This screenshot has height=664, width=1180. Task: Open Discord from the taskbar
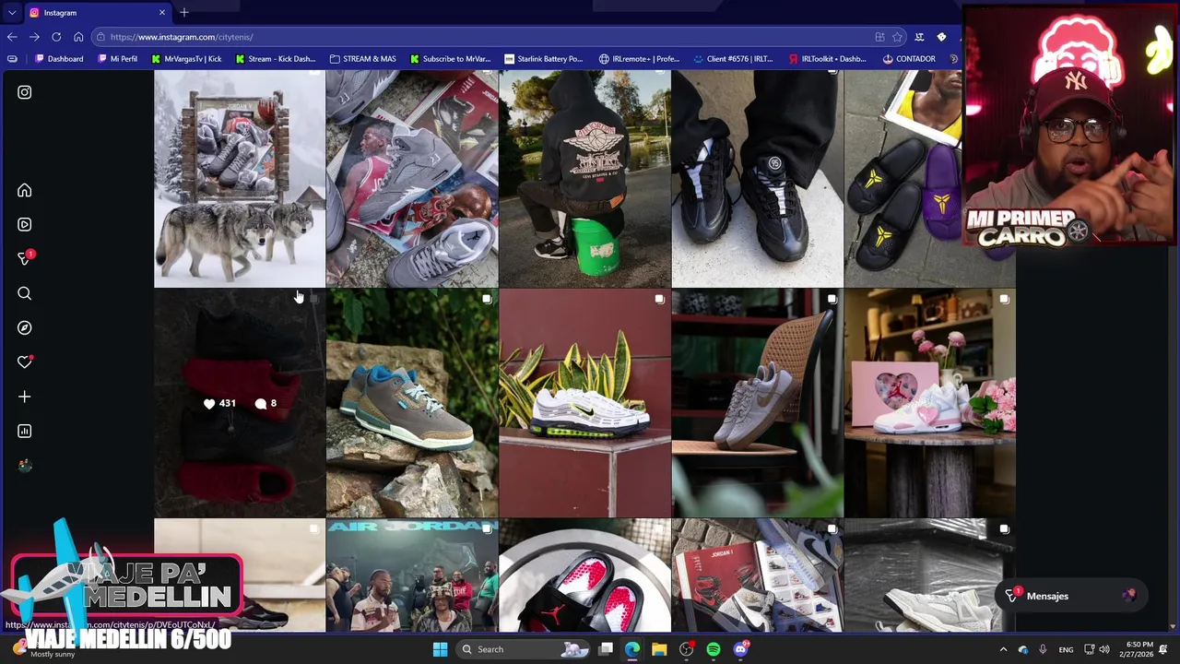pos(740,649)
